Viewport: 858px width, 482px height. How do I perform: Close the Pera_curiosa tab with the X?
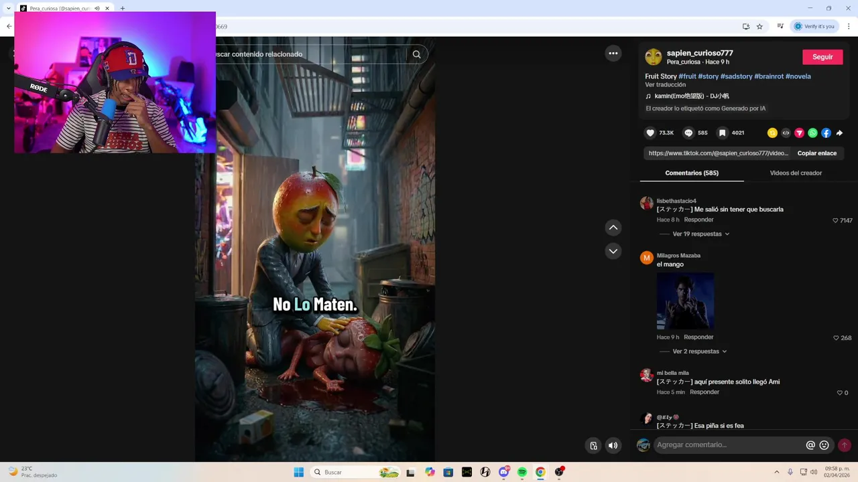(x=107, y=9)
